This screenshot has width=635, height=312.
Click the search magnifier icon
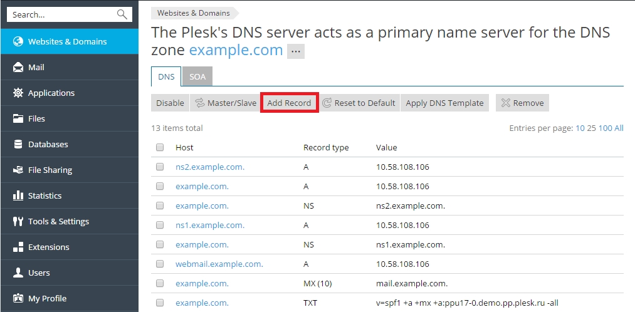coord(122,14)
